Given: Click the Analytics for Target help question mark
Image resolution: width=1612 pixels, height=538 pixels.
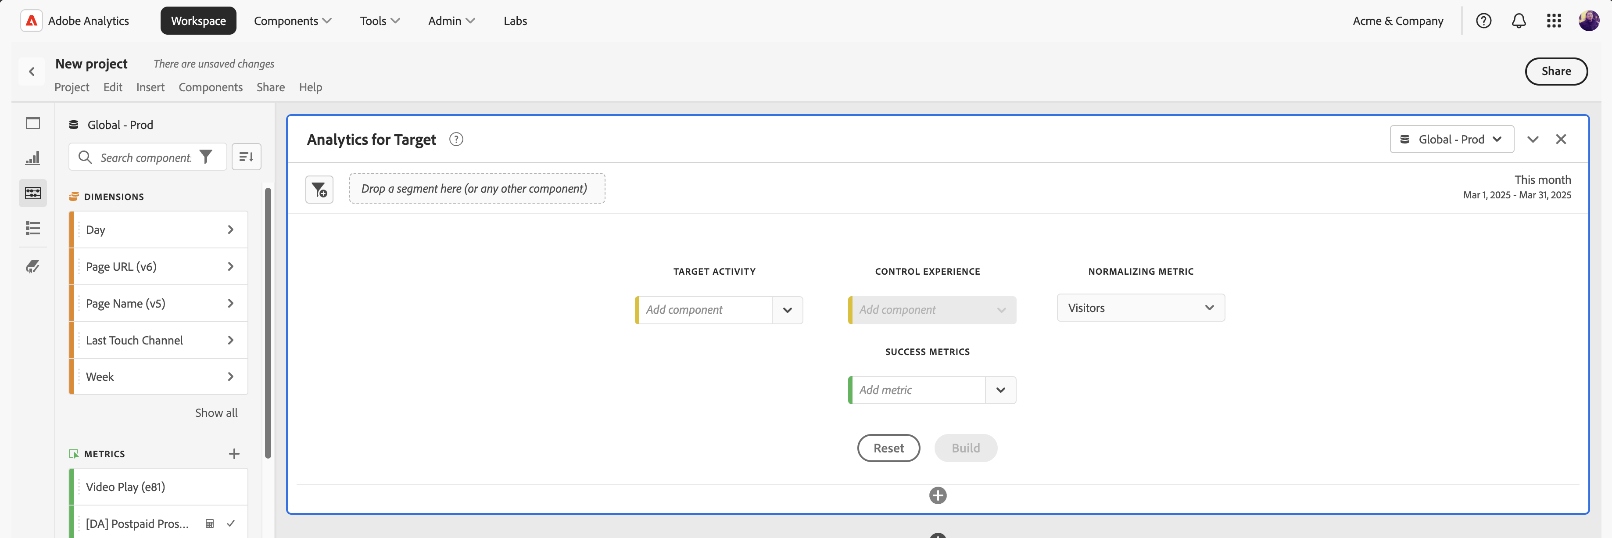Looking at the screenshot, I should click(456, 139).
